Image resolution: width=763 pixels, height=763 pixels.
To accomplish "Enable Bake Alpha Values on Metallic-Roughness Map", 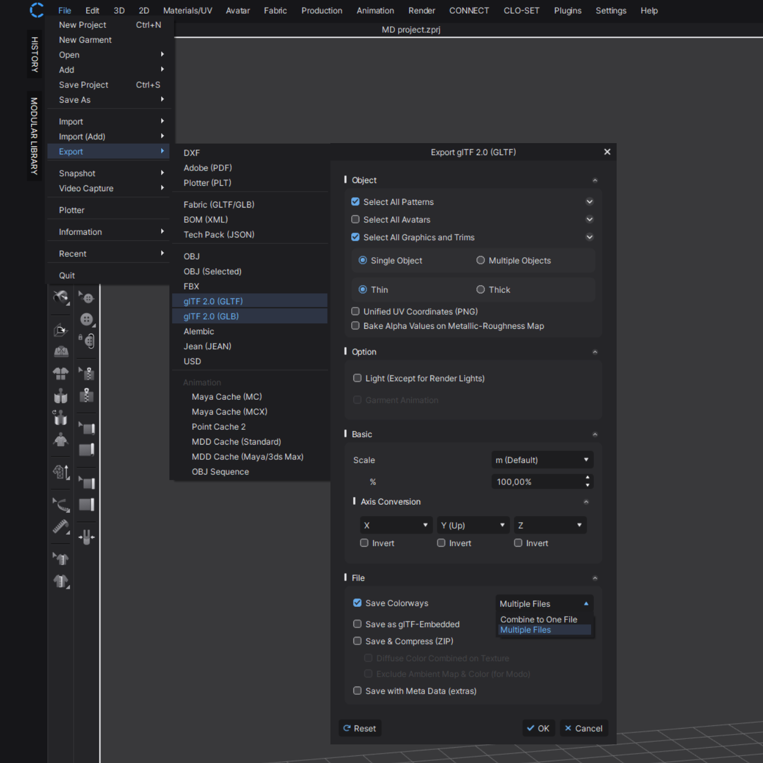I will [356, 326].
